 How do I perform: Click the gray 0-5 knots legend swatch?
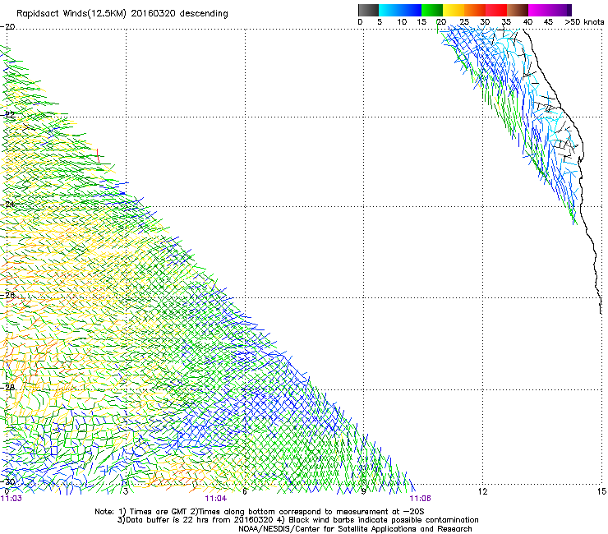(368, 10)
